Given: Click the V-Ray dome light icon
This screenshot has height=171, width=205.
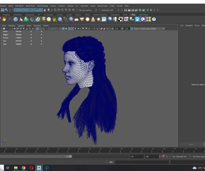Looking at the screenshot, I should pos(76,19).
